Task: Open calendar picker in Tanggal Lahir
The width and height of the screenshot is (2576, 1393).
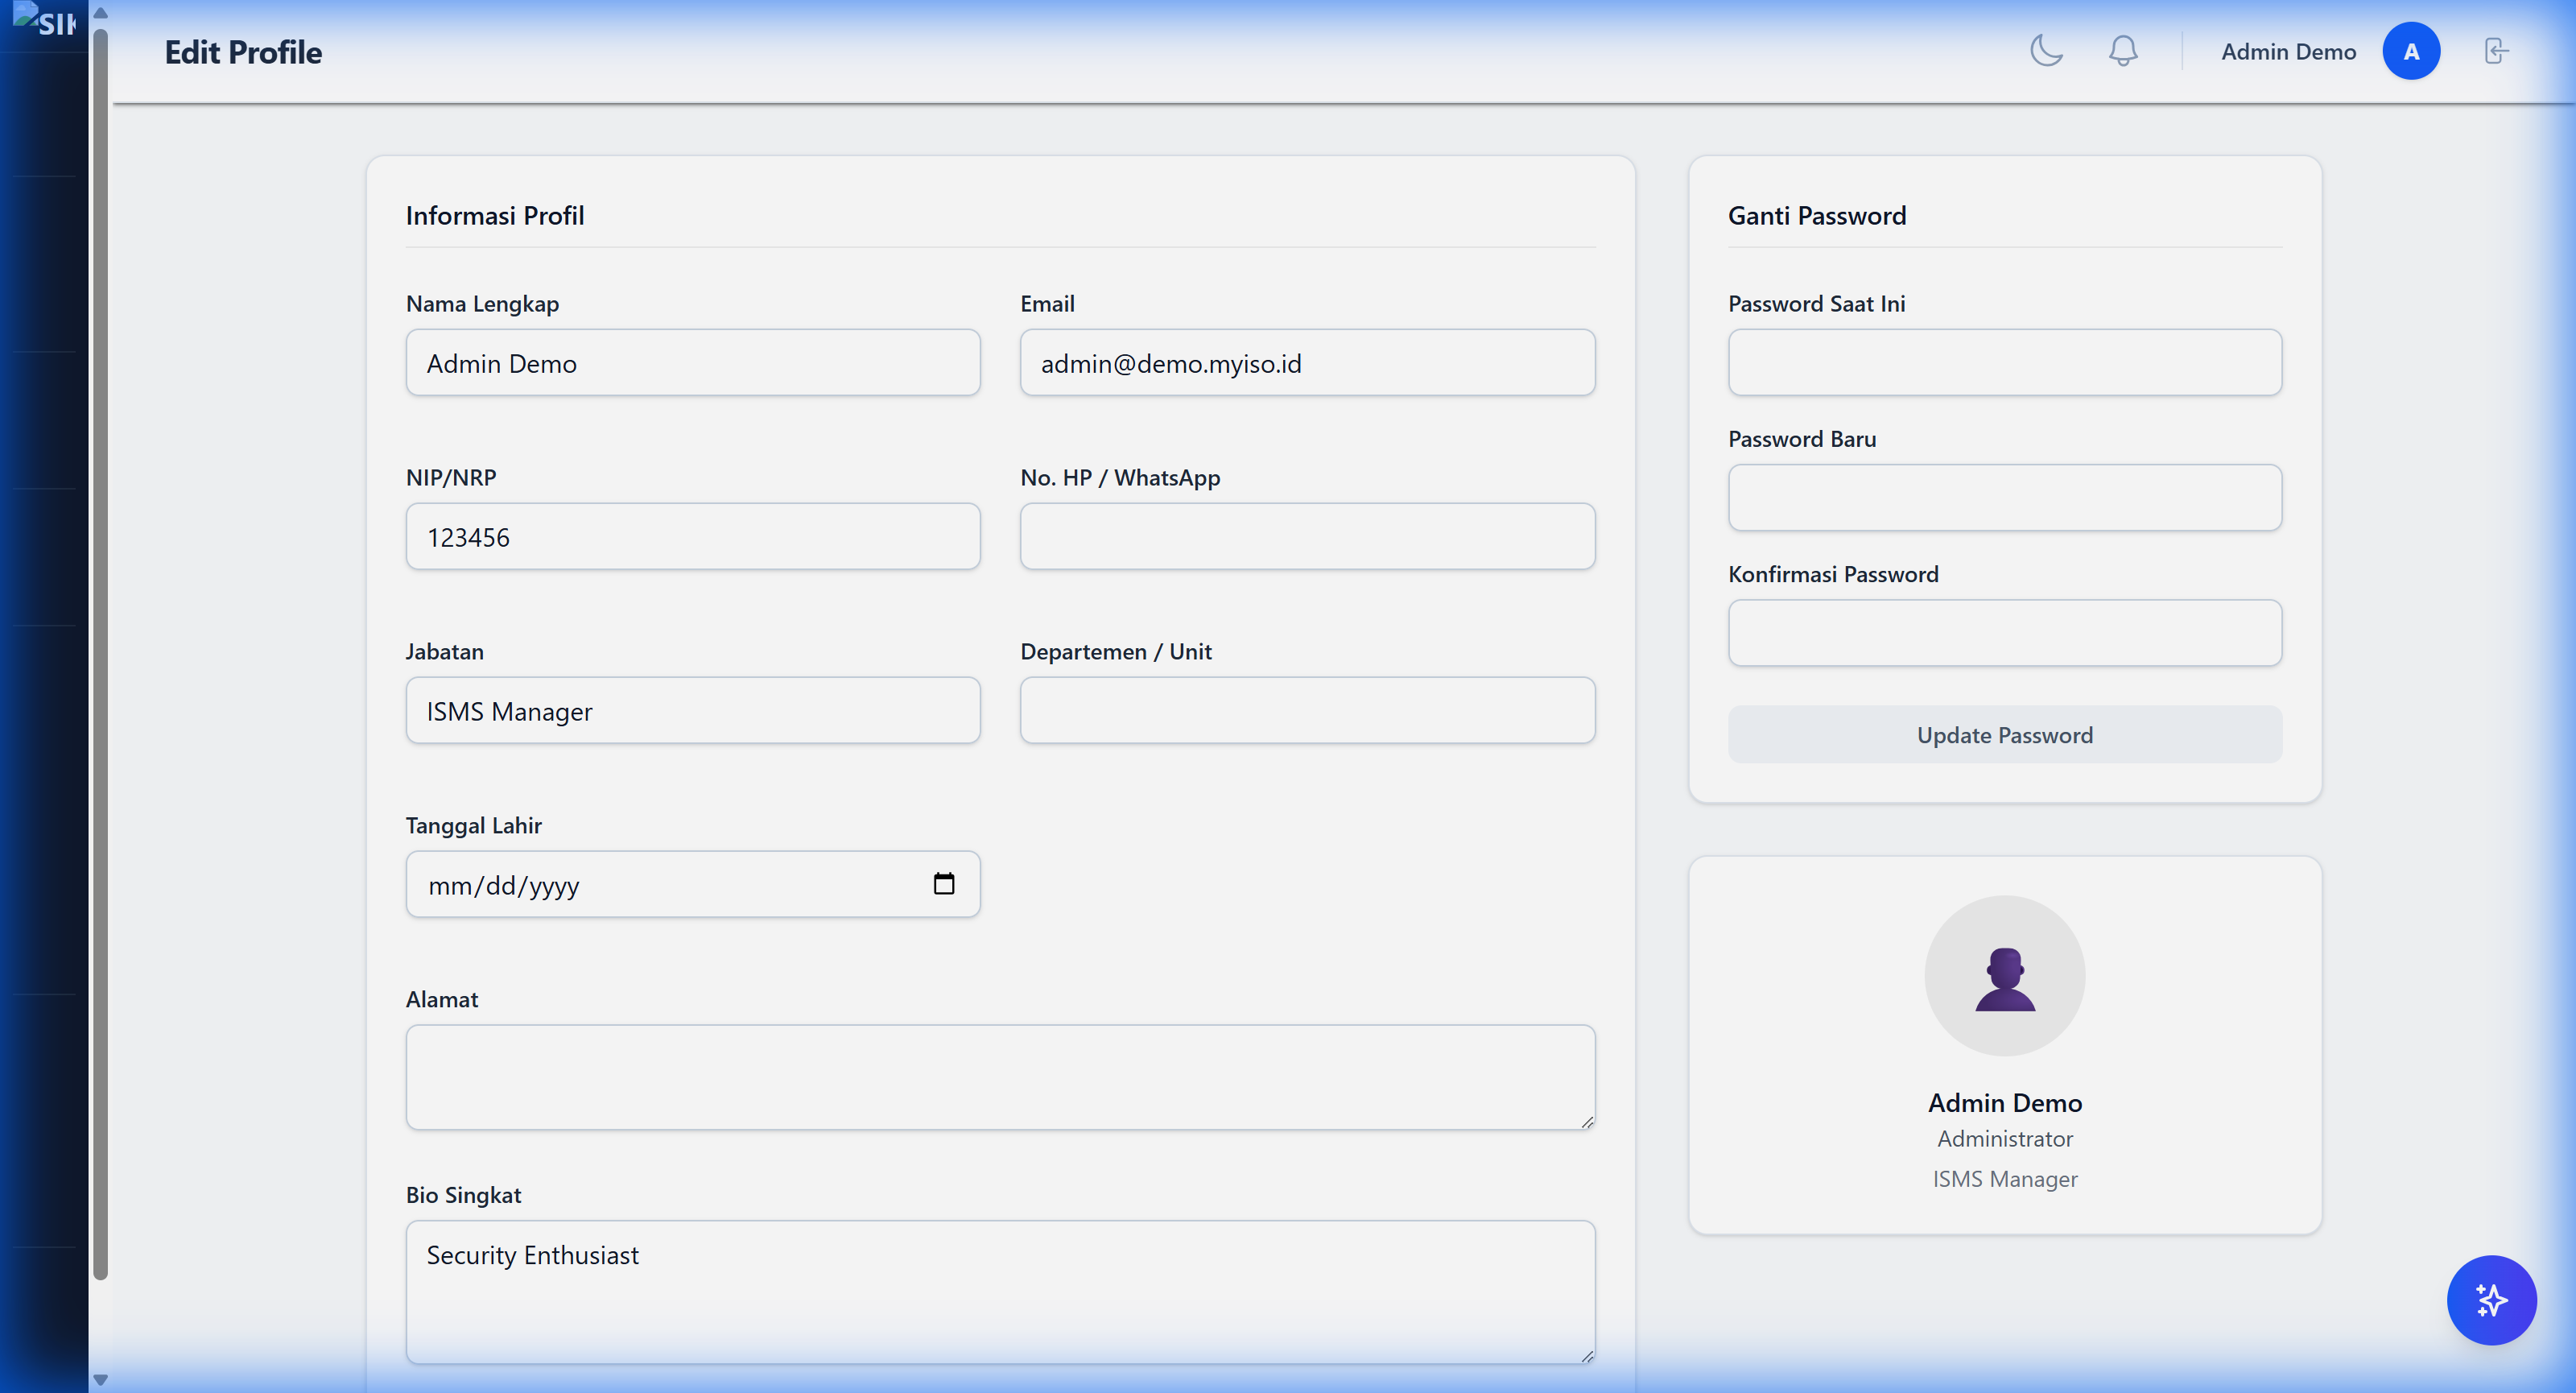Action: point(943,883)
